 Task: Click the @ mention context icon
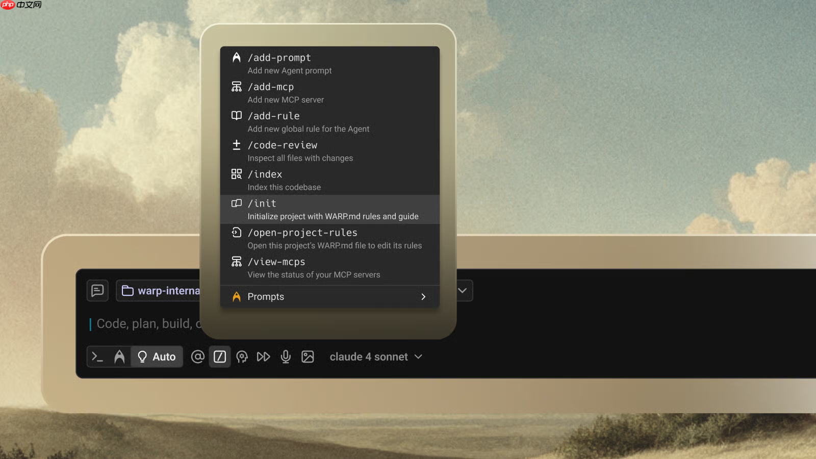tap(197, 356)
